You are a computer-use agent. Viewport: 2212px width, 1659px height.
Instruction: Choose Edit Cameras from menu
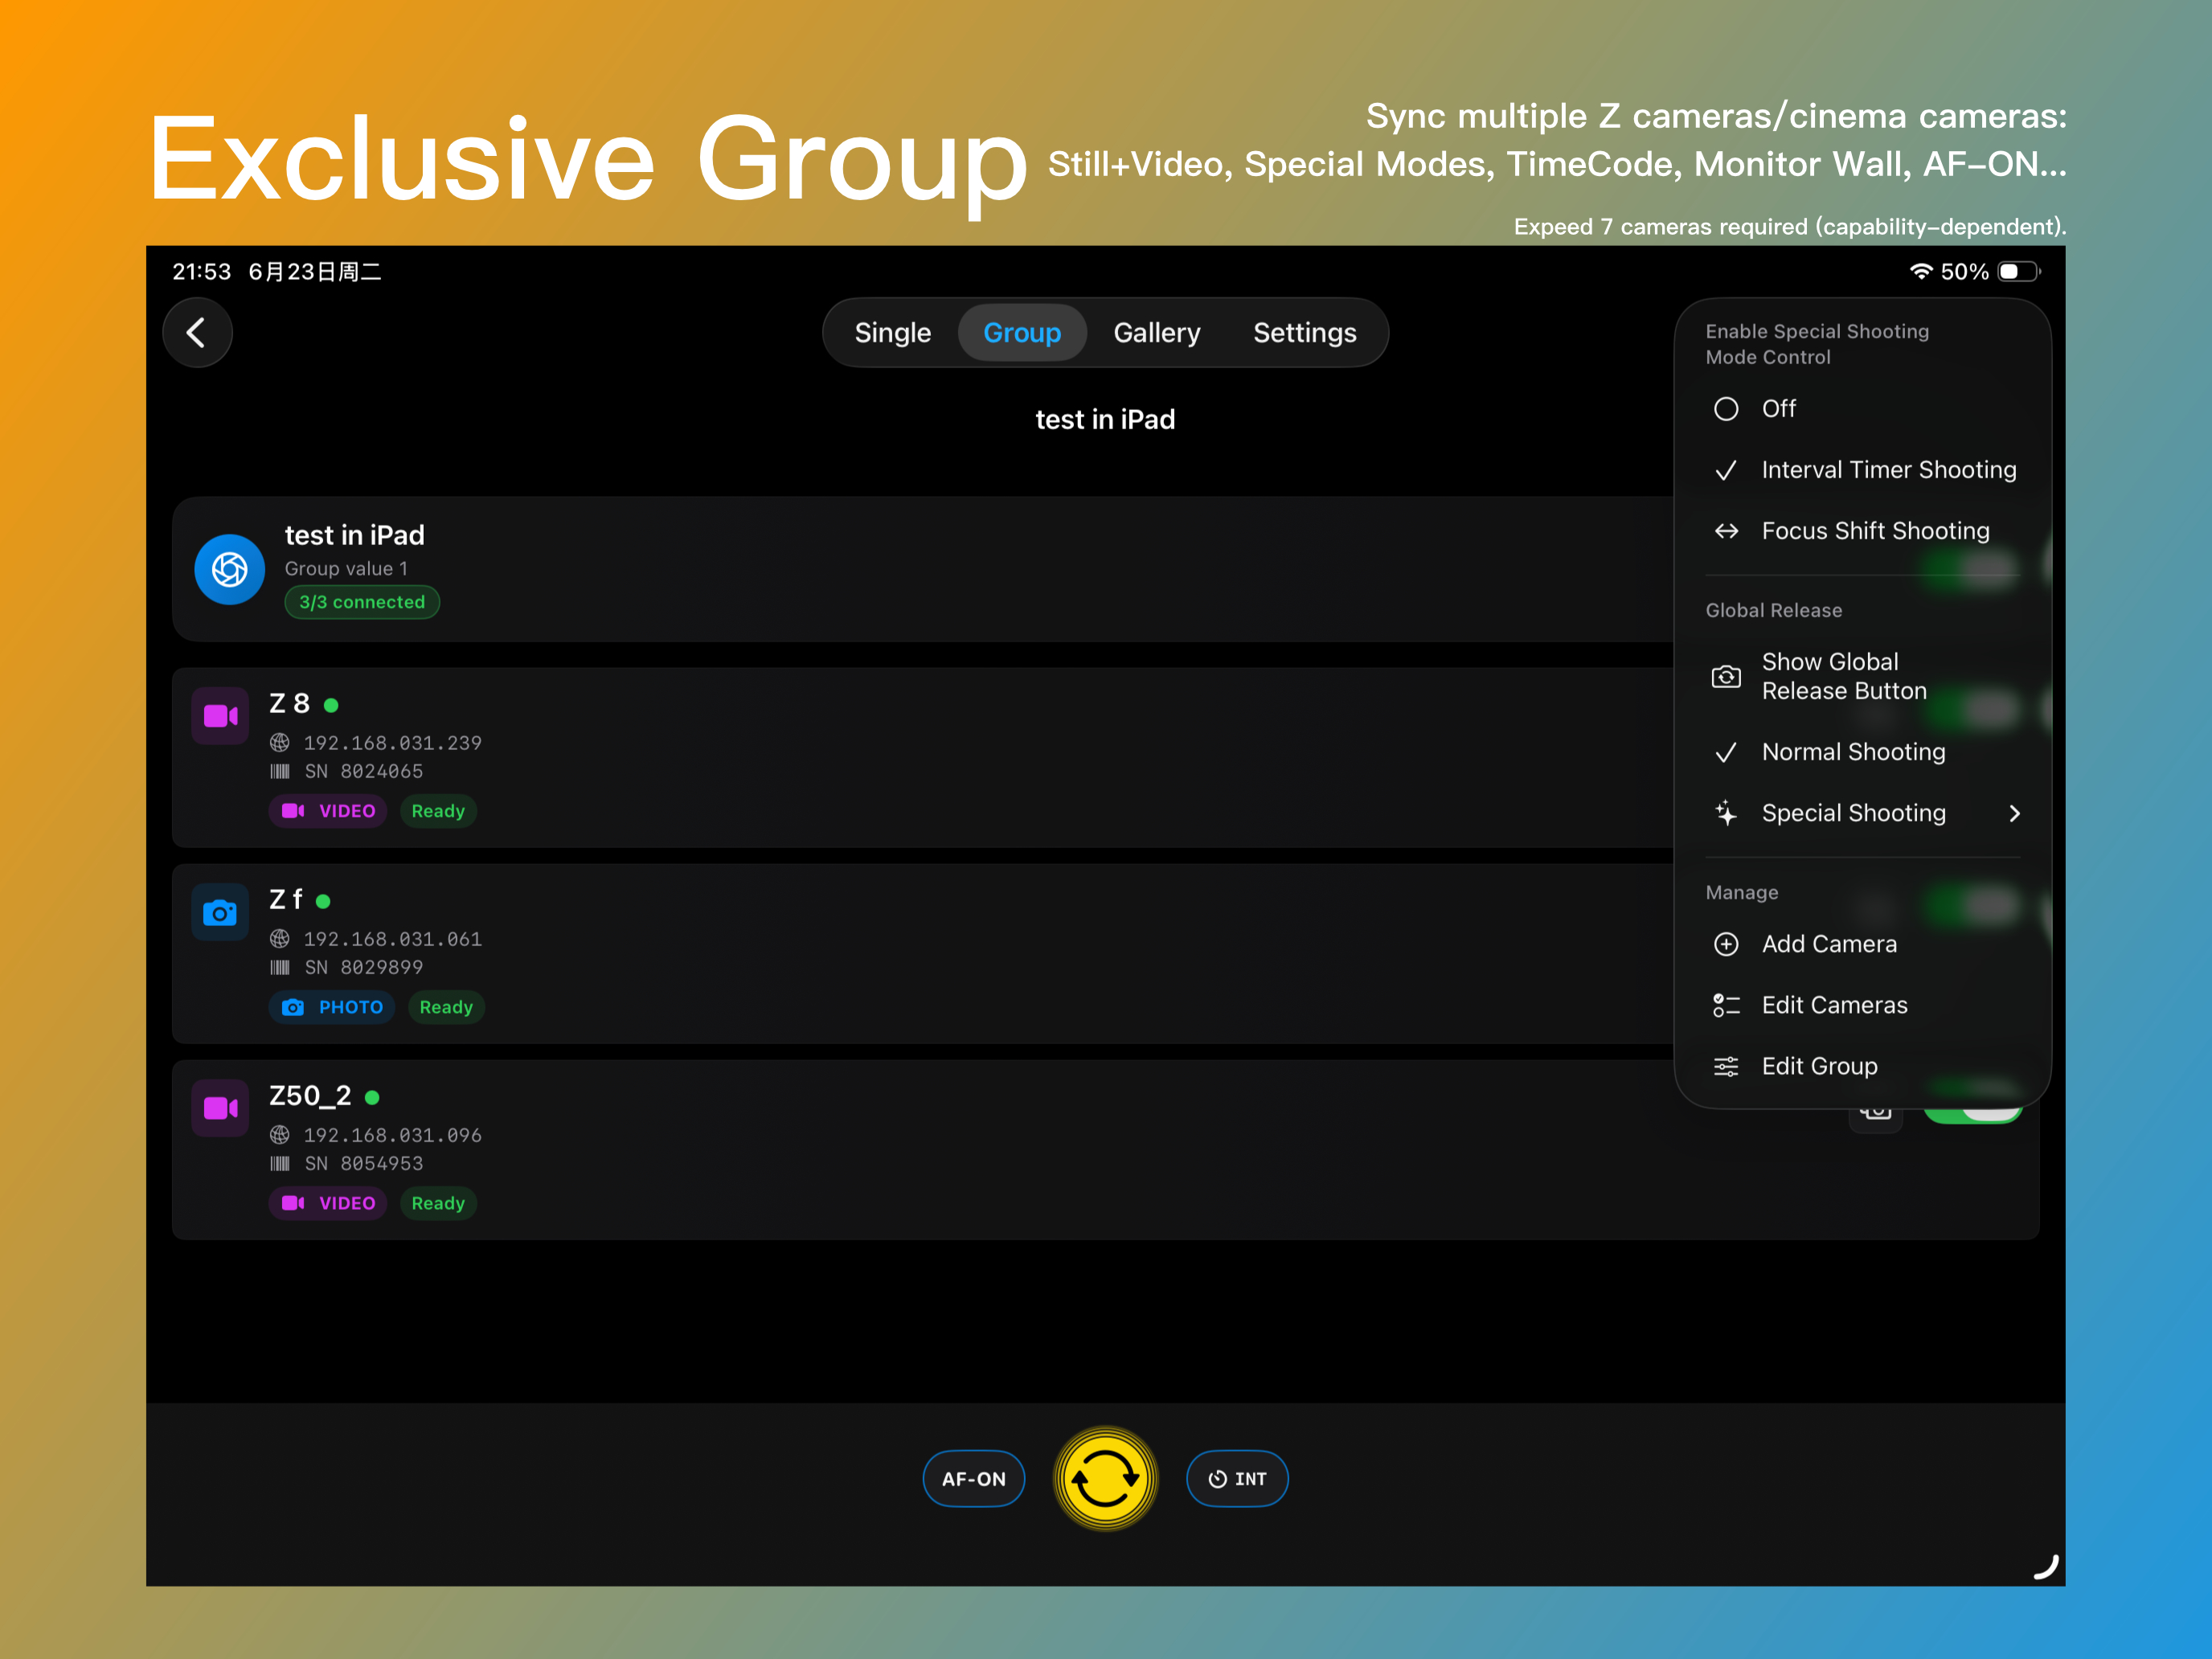(1863, 1005)
